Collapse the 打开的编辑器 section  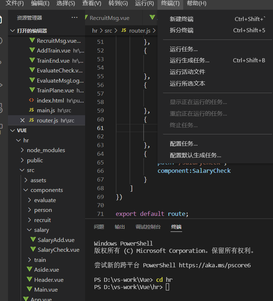click(12, 30)
